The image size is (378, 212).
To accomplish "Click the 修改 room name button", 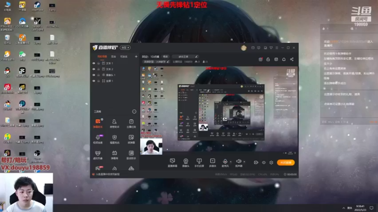I will pos(165,57).
